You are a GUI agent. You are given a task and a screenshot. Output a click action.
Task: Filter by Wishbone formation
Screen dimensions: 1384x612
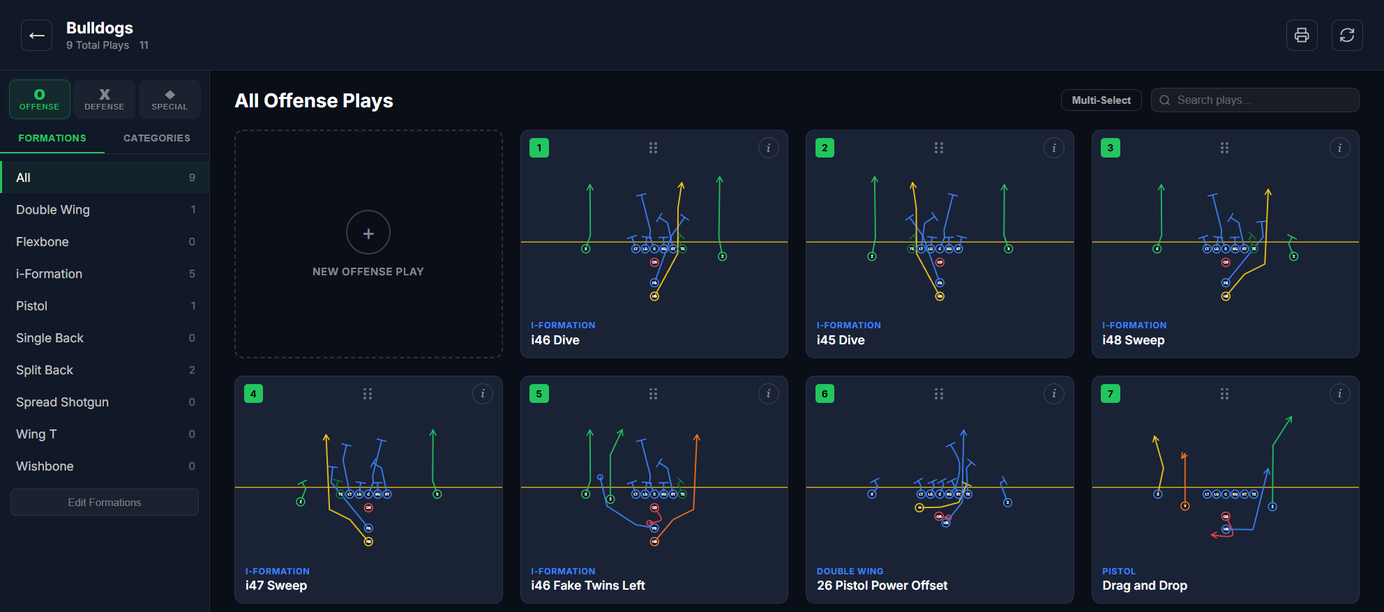pos(105,466)
